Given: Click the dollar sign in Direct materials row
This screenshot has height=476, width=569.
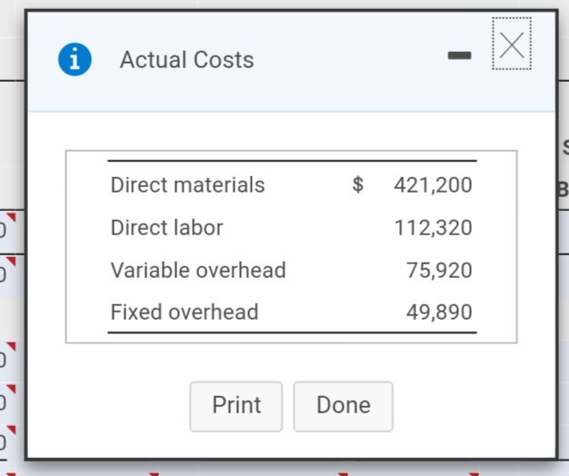Looking at the screenshot, I should point(358,184).
